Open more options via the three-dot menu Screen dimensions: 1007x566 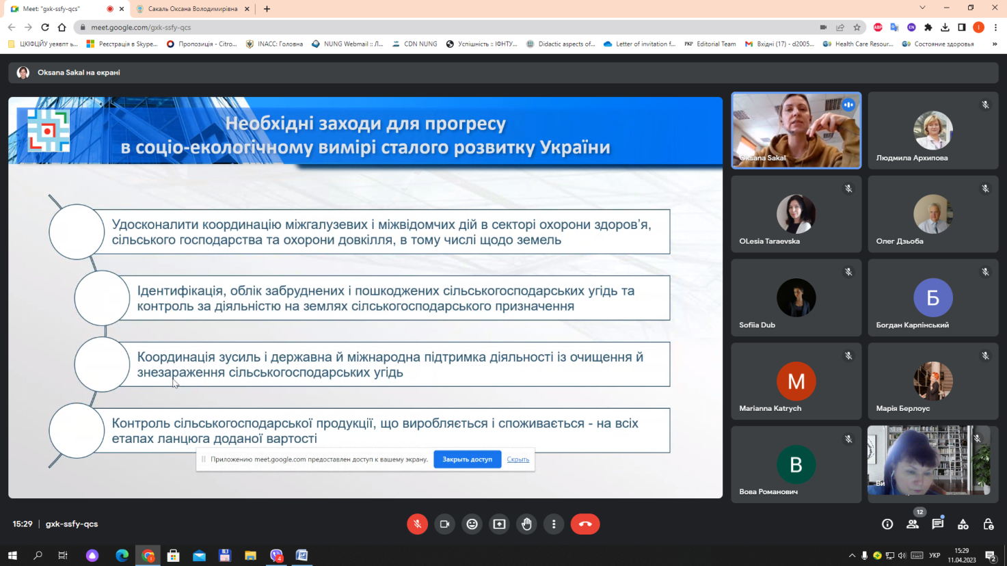[554, 524]
